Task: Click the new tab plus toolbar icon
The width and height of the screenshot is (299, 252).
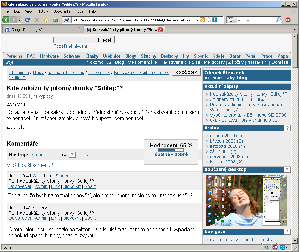Action: coord(56,20)
